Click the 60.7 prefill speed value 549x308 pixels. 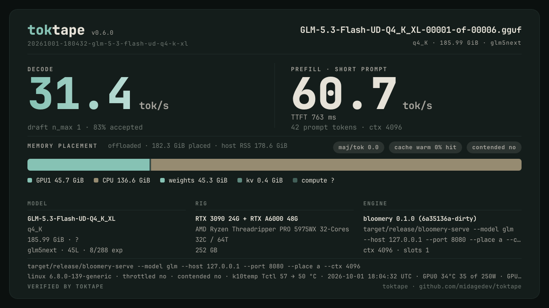(x=344, y=94)
